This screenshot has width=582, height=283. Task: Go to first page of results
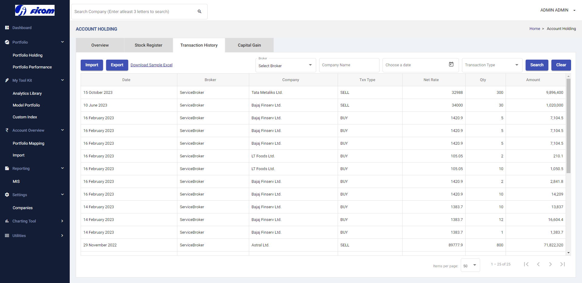(x=526, y=264)
